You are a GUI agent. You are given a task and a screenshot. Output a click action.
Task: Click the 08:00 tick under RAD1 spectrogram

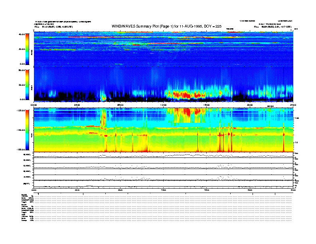[120, 105]
